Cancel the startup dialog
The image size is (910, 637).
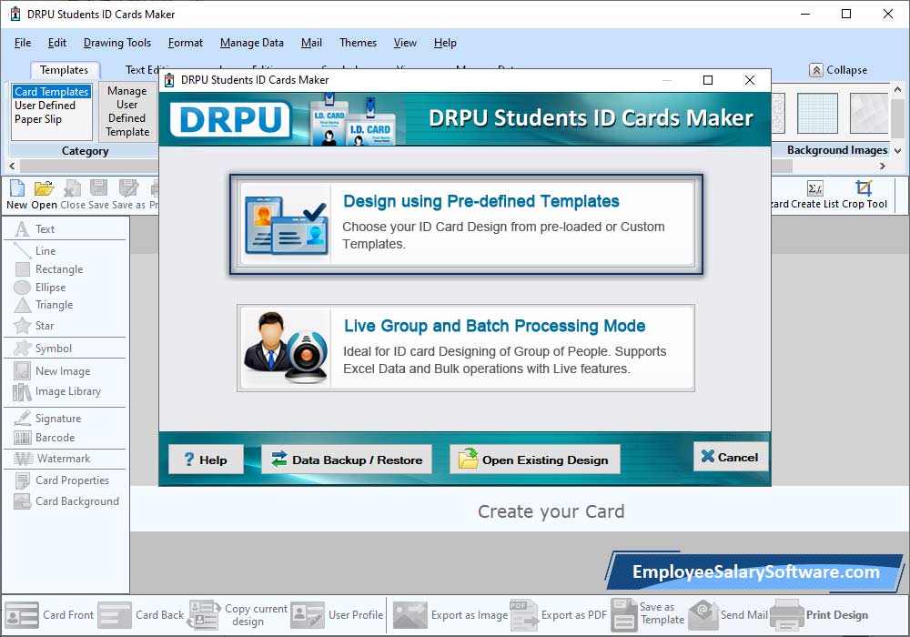(730, 457)
